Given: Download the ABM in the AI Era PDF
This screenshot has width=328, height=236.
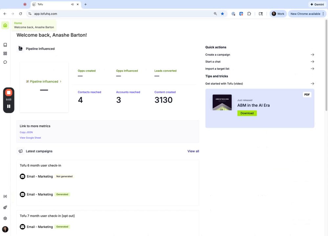Looking at the screenshot, I should click(x=247, y=113).
